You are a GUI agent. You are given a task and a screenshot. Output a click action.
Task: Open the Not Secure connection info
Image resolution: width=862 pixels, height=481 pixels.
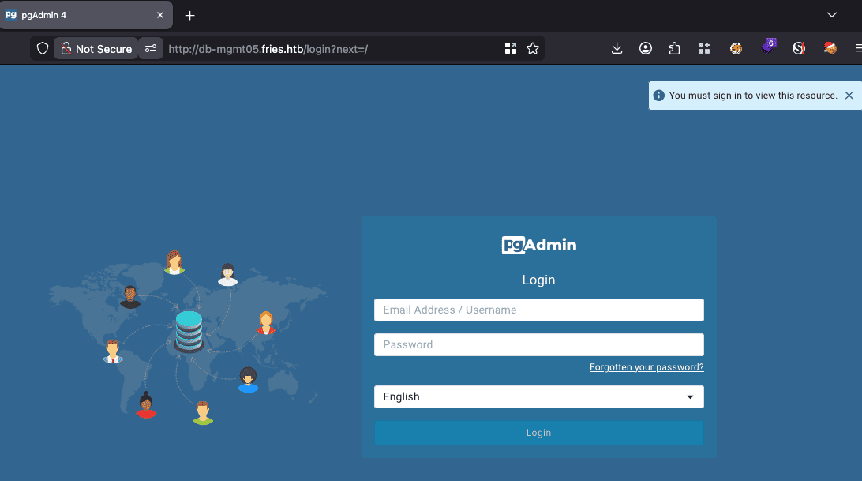(x=96, y=48)
